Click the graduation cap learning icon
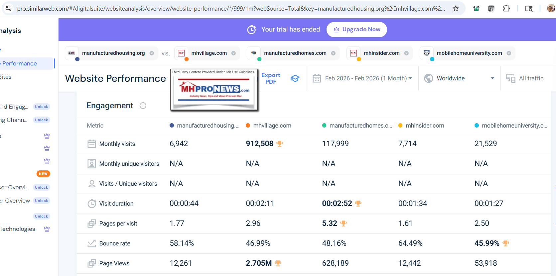Screen dimensions: 556x276 pos(295,78)
